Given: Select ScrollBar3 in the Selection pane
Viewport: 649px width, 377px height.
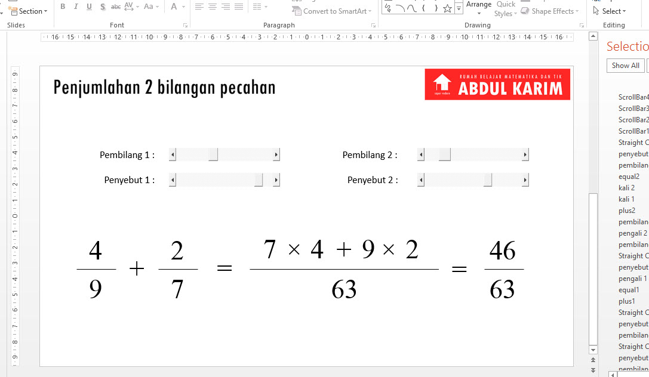Looking at the screenshot, I should (x=633, y=109).
